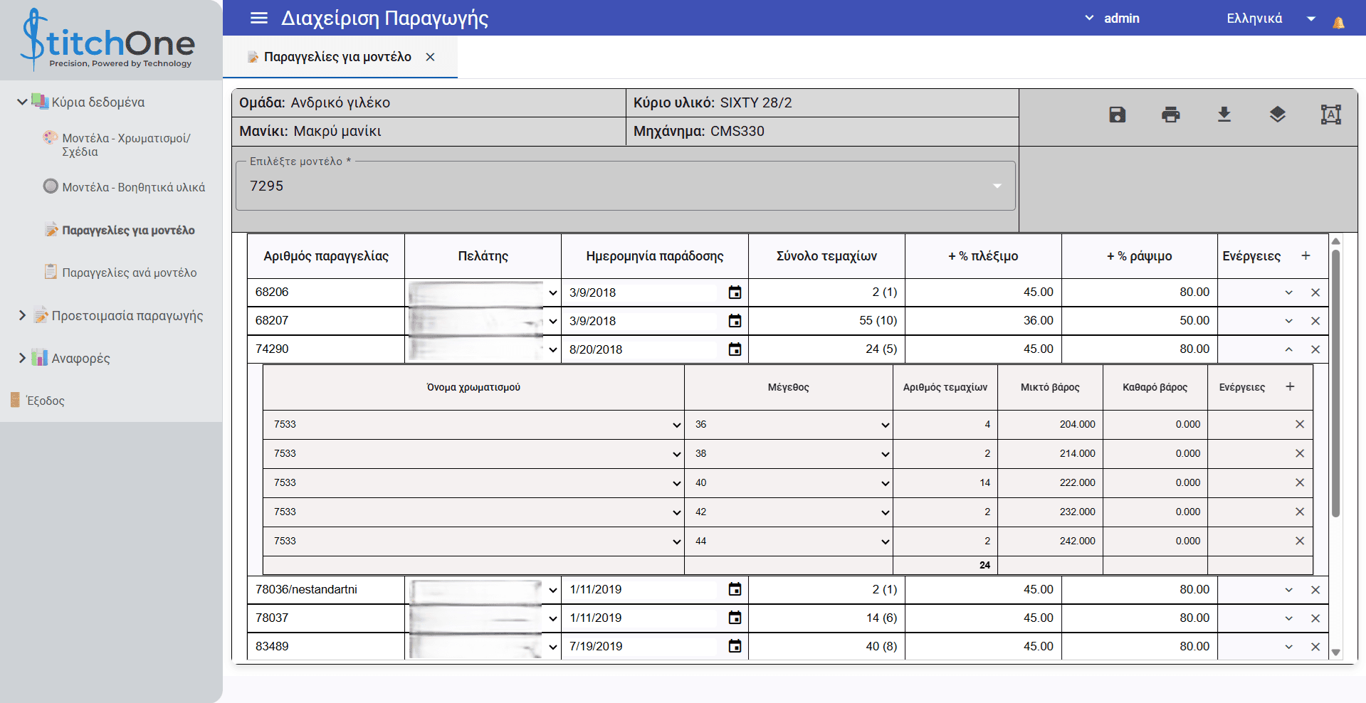Collapse details of order 74290
Viewport: 1366px width, 703px height.
point(1288,349)
